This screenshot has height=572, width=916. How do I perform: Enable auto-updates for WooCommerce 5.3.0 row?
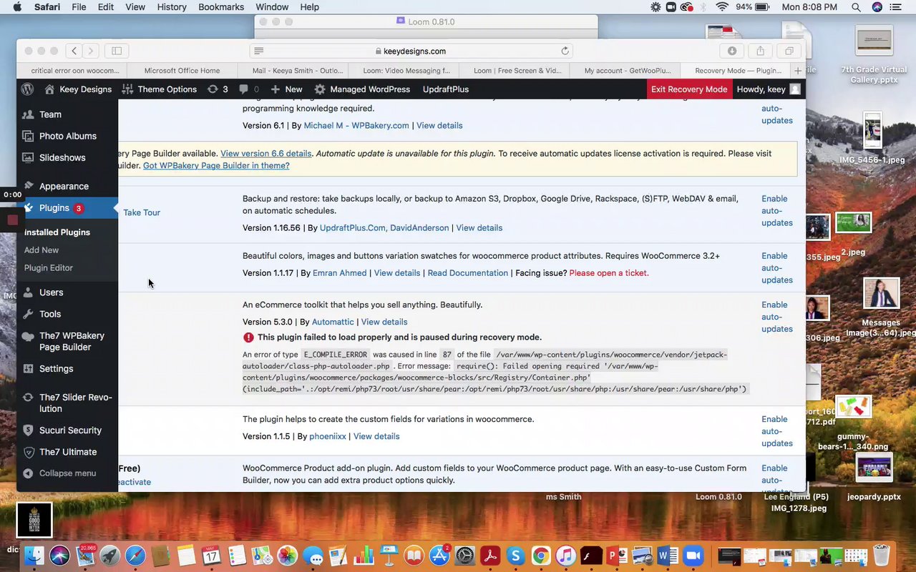pyautogui.click(x=777, y=317)
